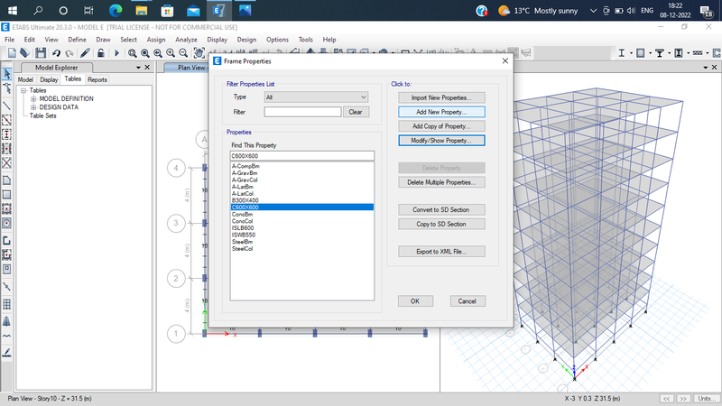
Task: Open the Design menu
Action: coord(246,40)
